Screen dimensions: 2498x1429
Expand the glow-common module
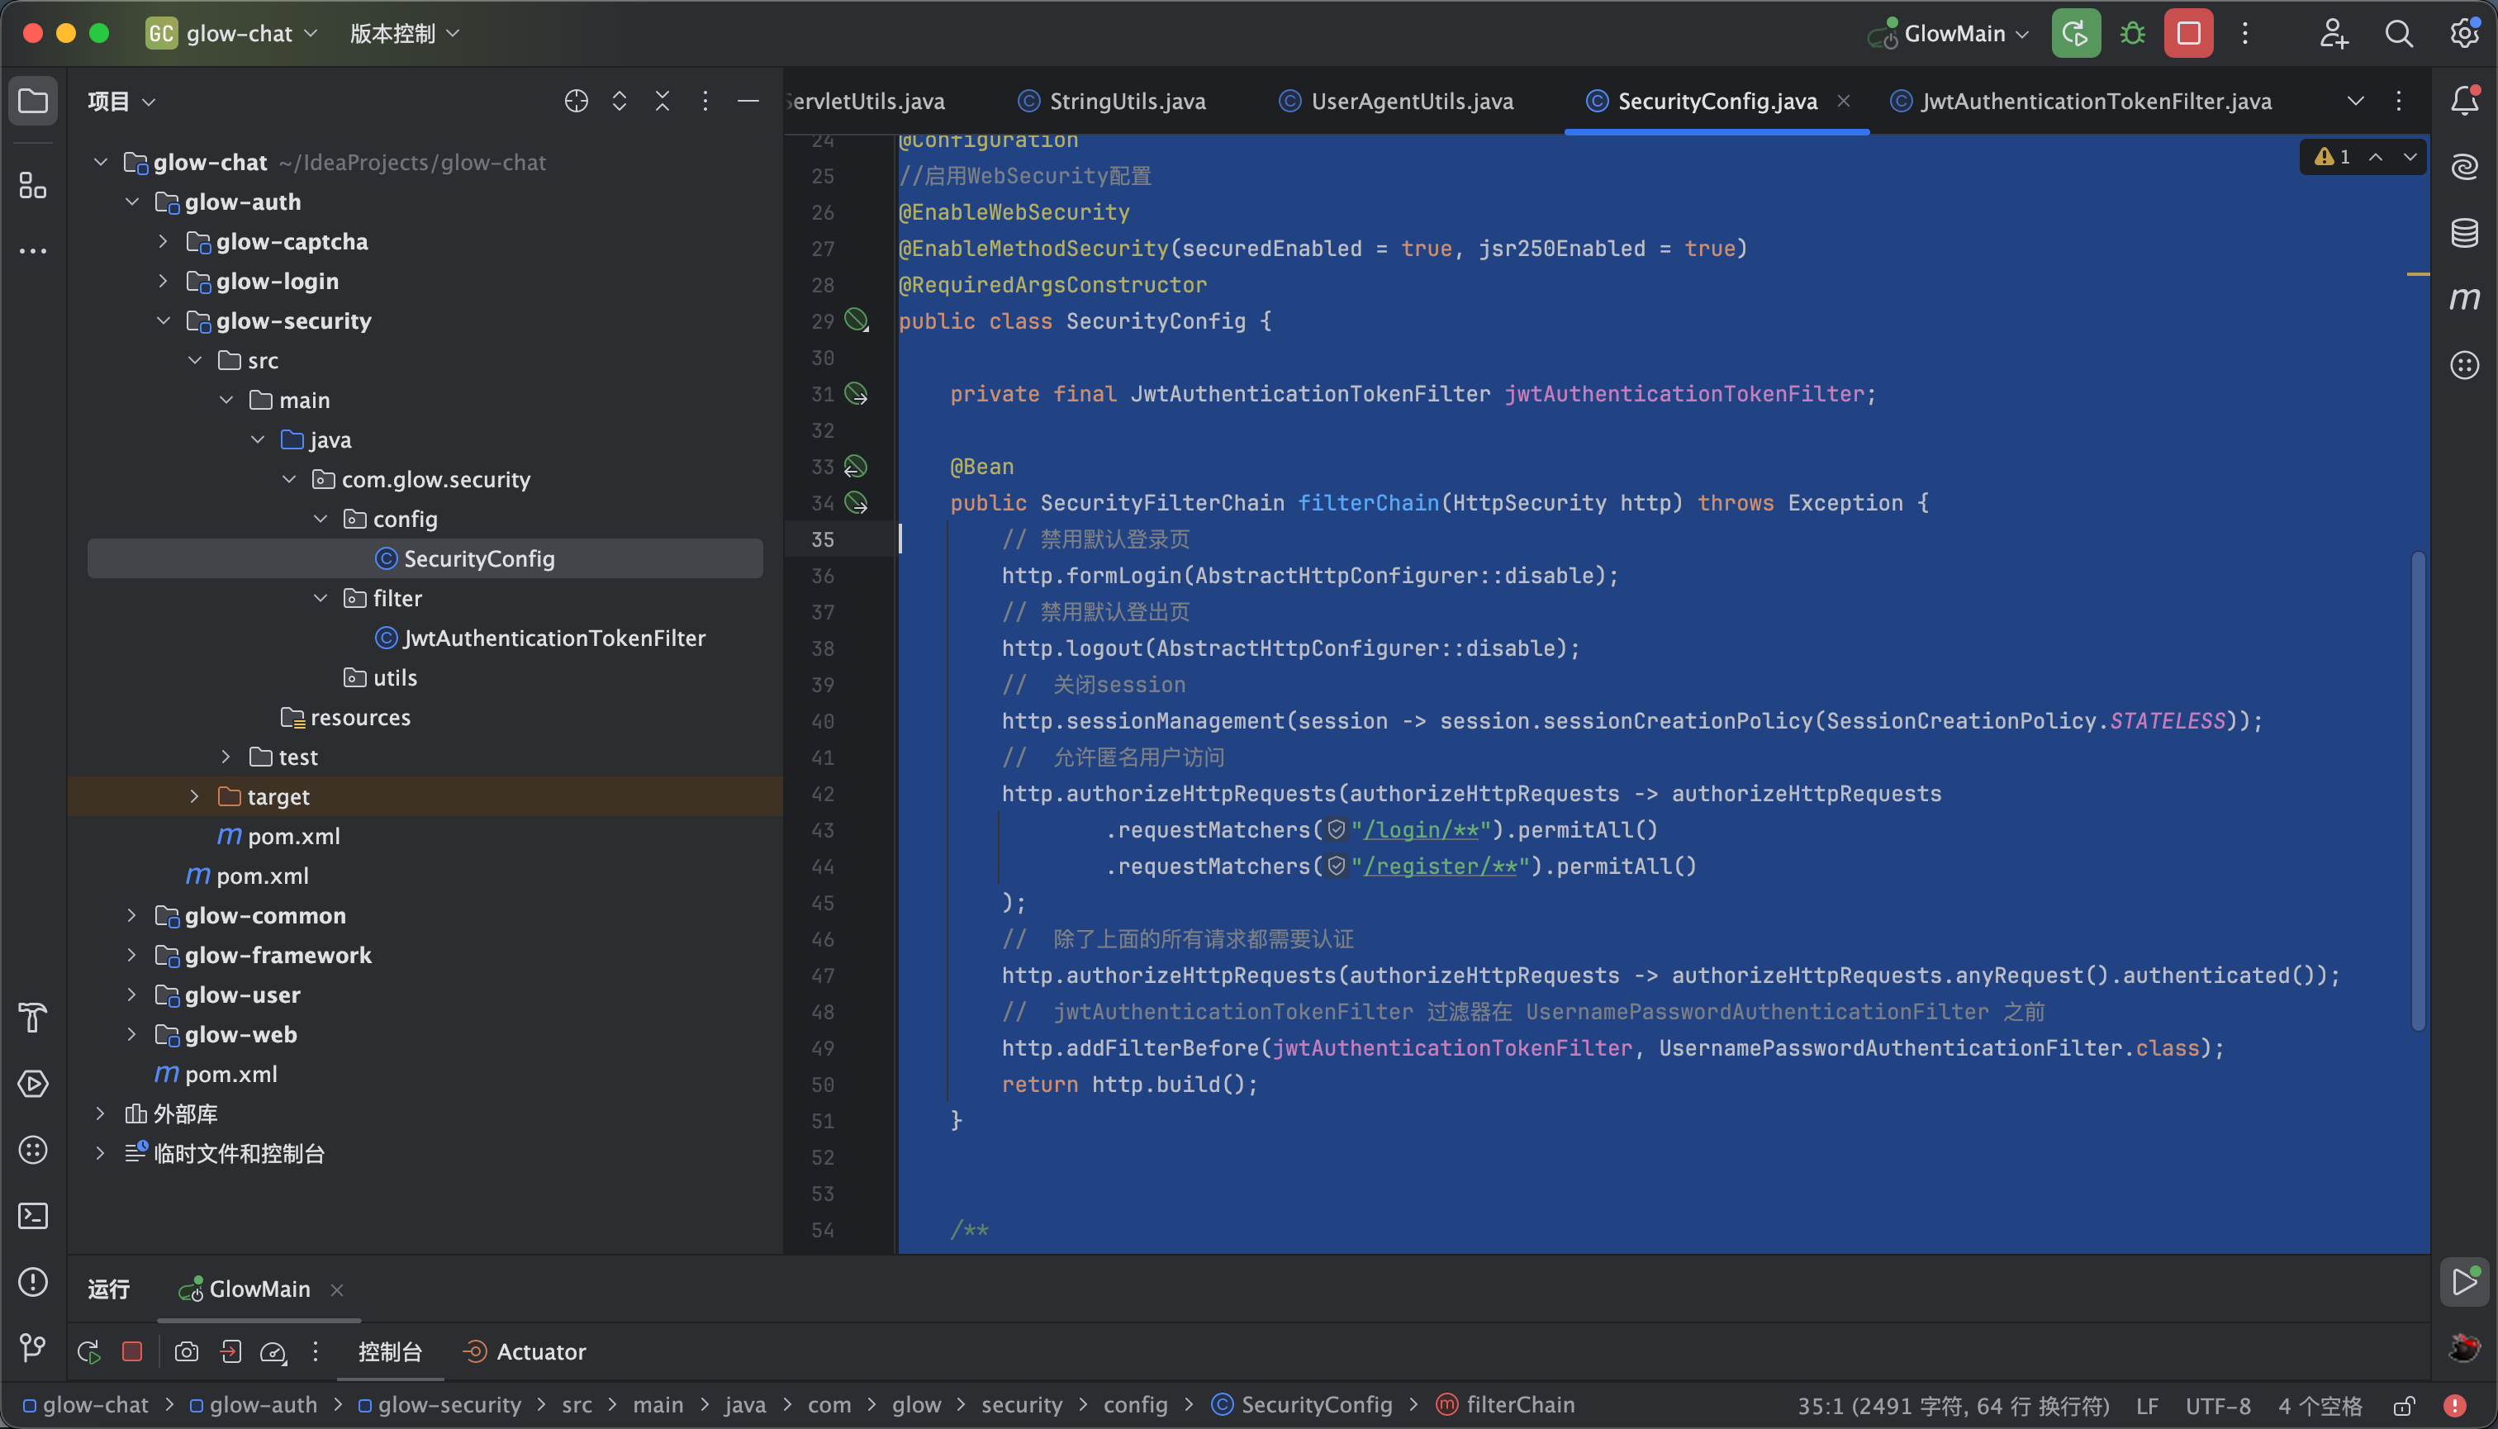tap(131, 916)
